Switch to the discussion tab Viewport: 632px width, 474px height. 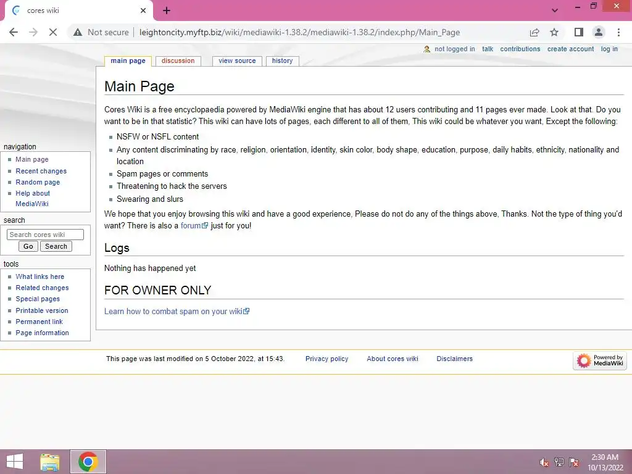pyautogui.click(x=178, y=61)
